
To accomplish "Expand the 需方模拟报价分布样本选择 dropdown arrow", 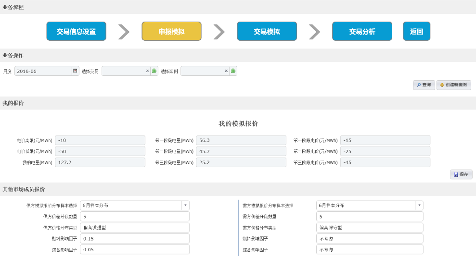I will click(x=419, y=206).
